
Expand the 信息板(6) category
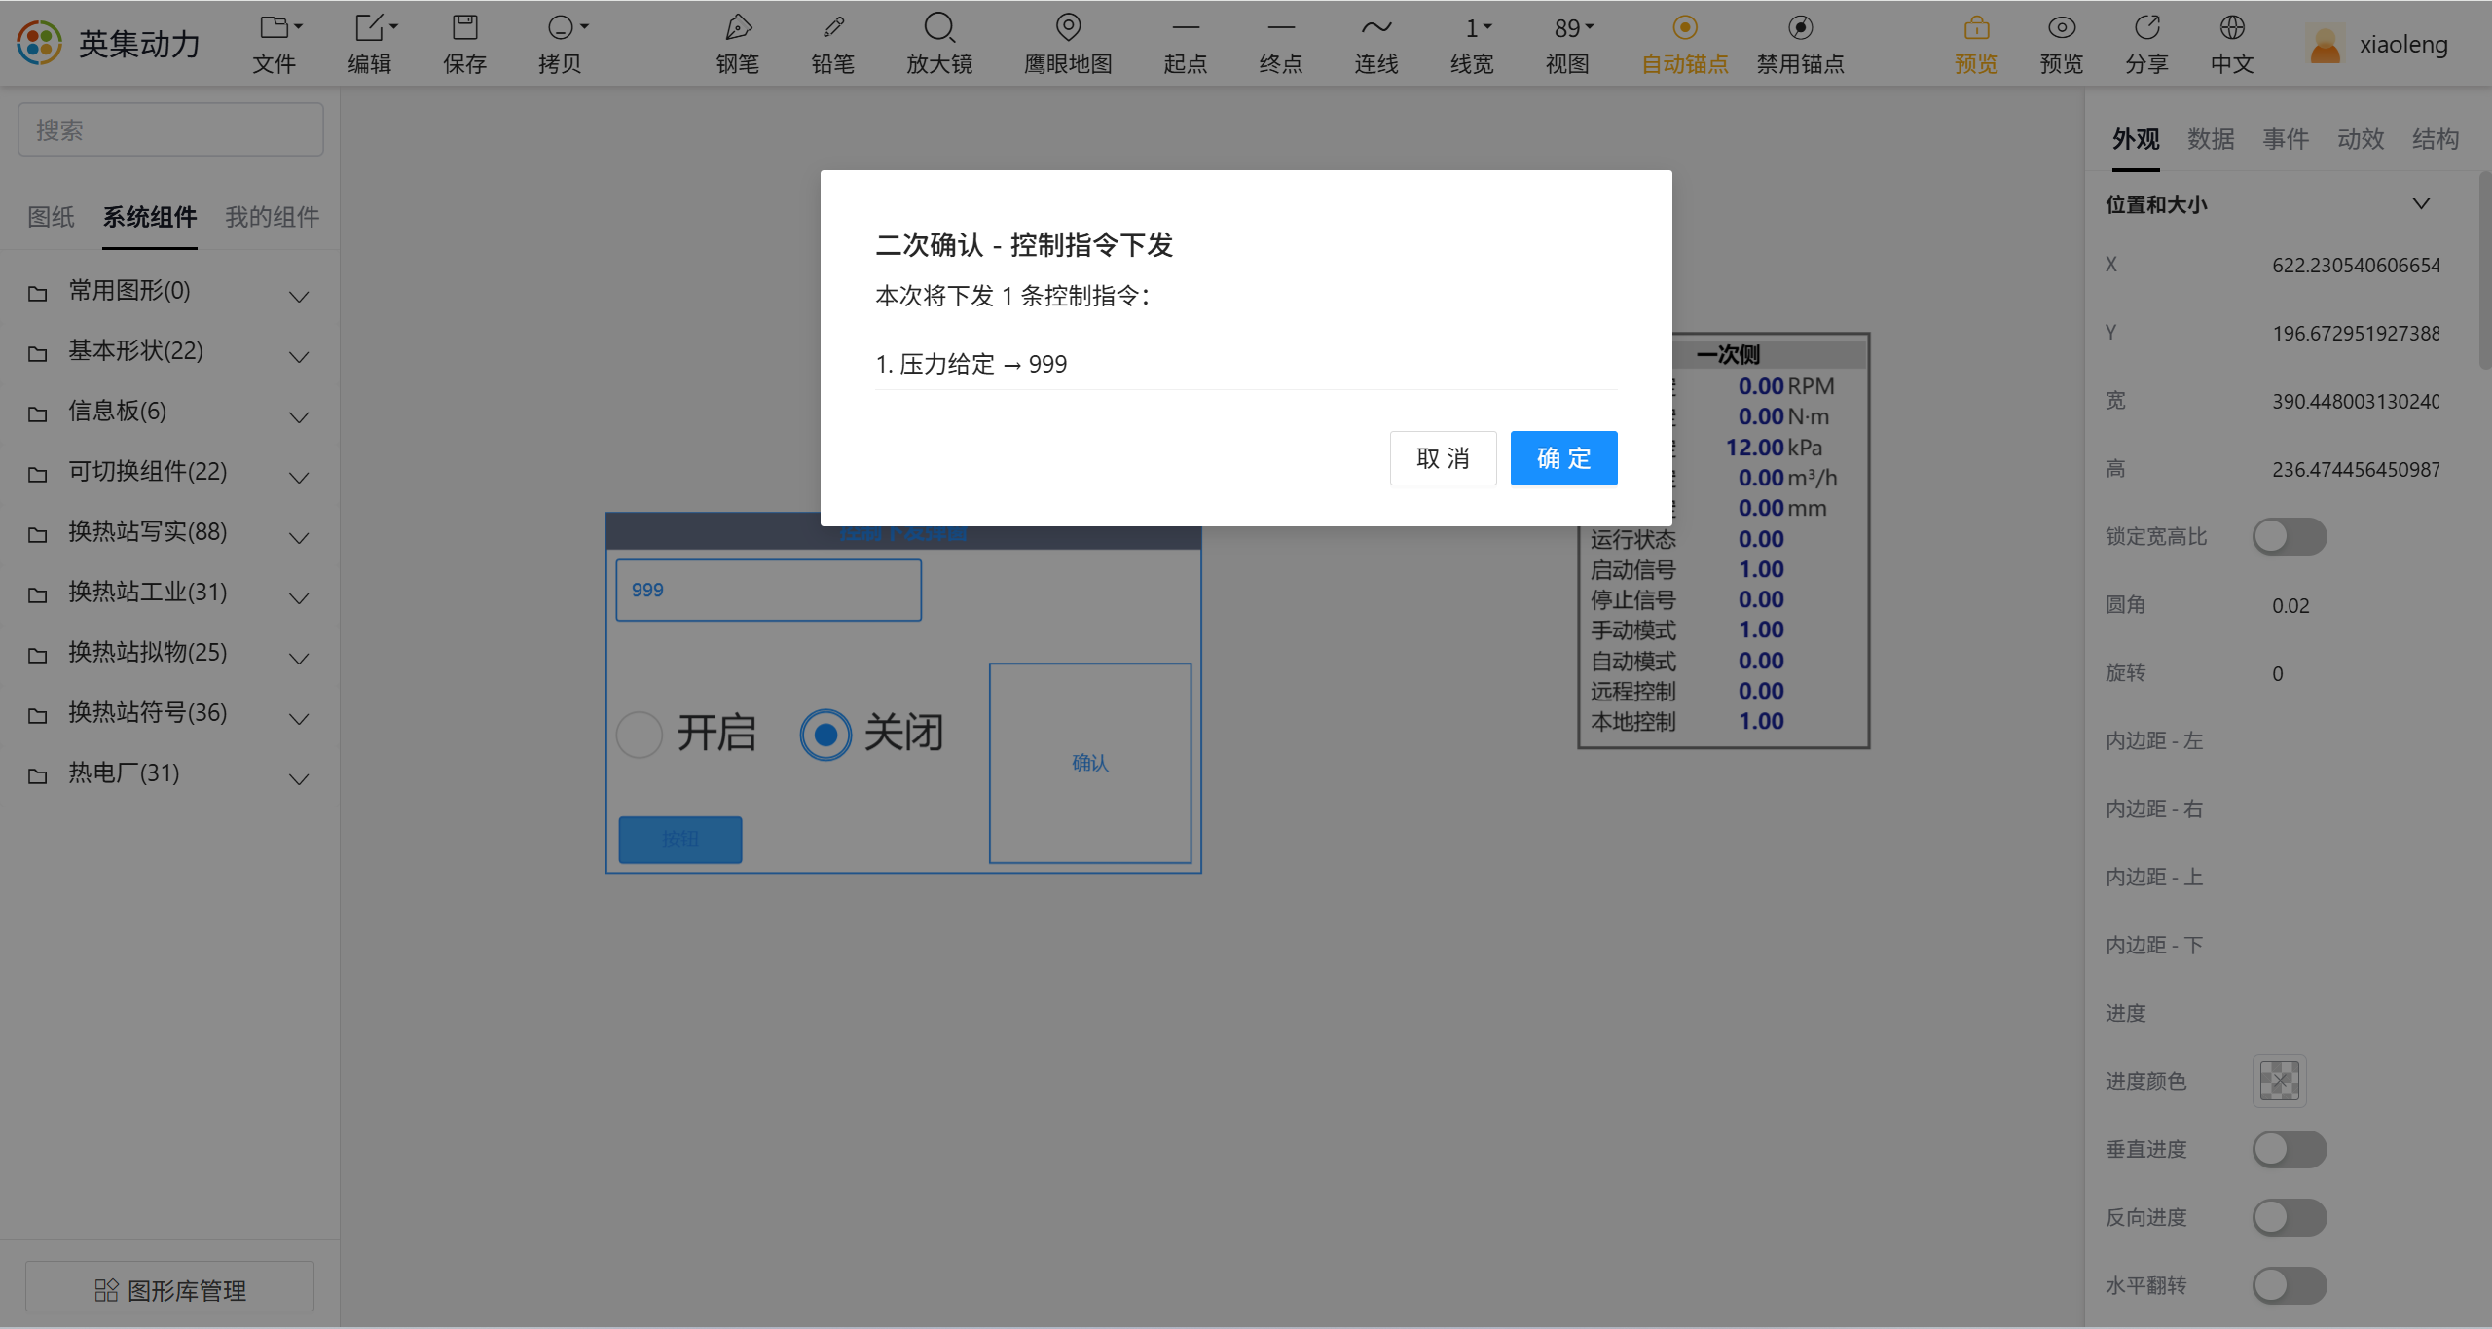coord(299,416)
